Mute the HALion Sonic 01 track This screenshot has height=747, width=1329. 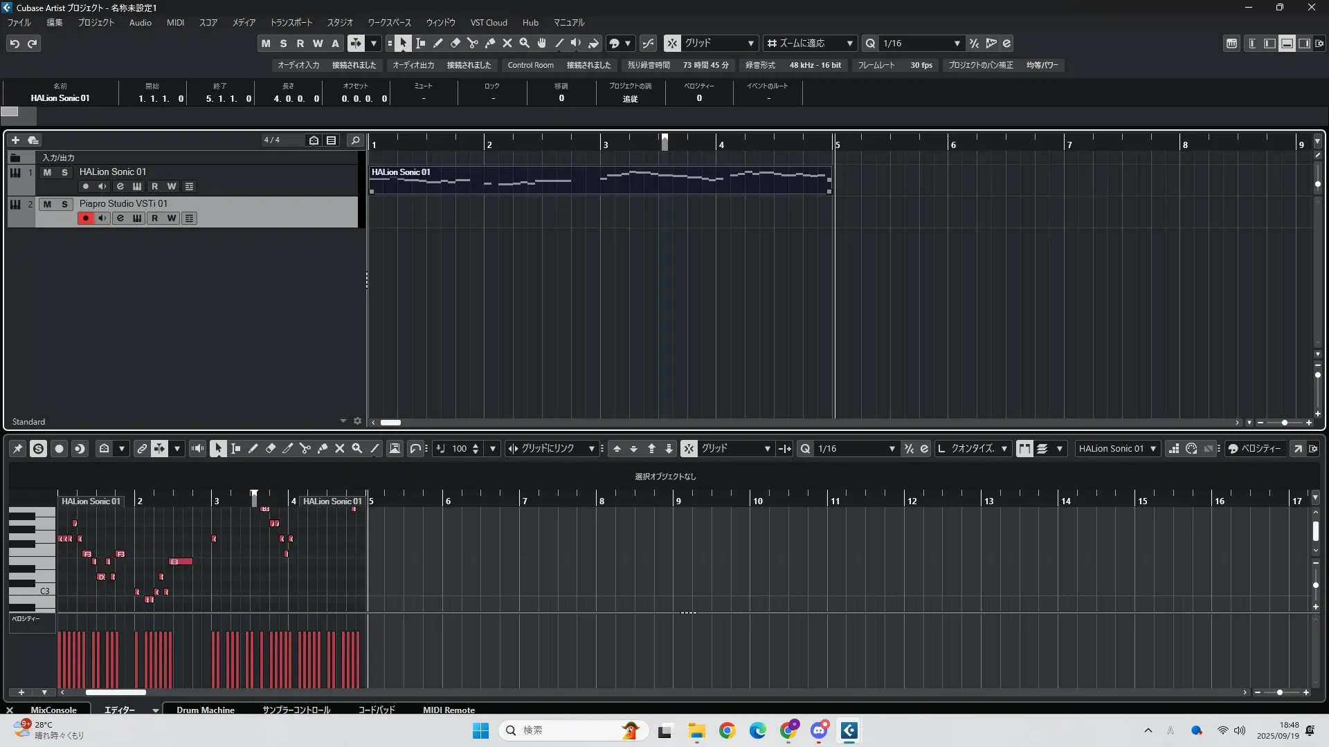coord(47,172)
